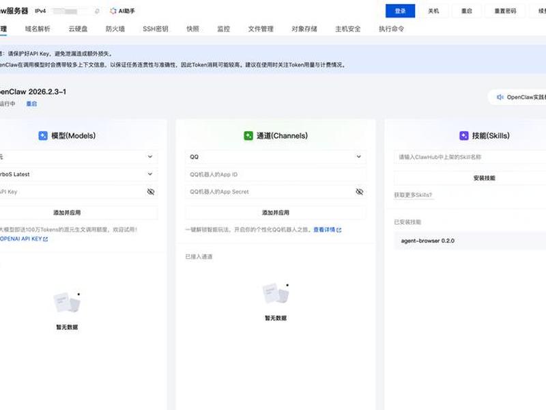Screen dimensions: 546x410
Task: Click the 模型(Models) panel heading
Action: [x=74, y=136]
